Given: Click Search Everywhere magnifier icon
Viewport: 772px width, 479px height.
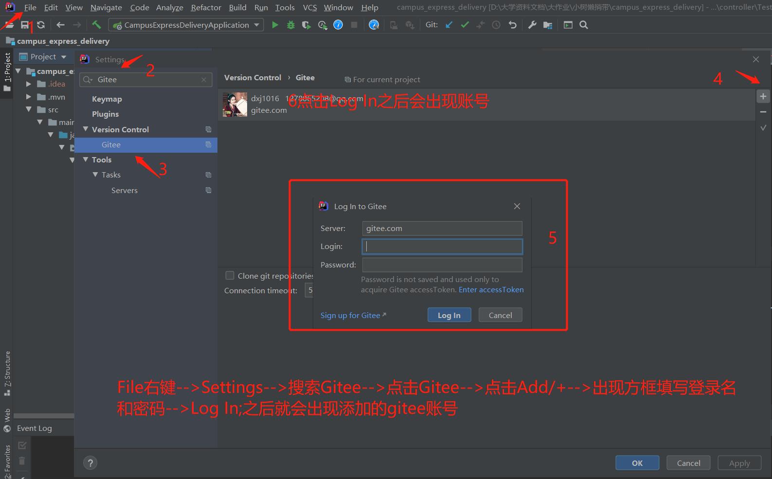Looking at the screenshot, I should 584,25.
